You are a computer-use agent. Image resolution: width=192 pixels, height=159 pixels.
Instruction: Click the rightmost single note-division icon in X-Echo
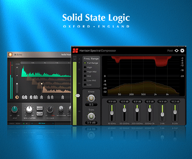[x=63, y=97]
